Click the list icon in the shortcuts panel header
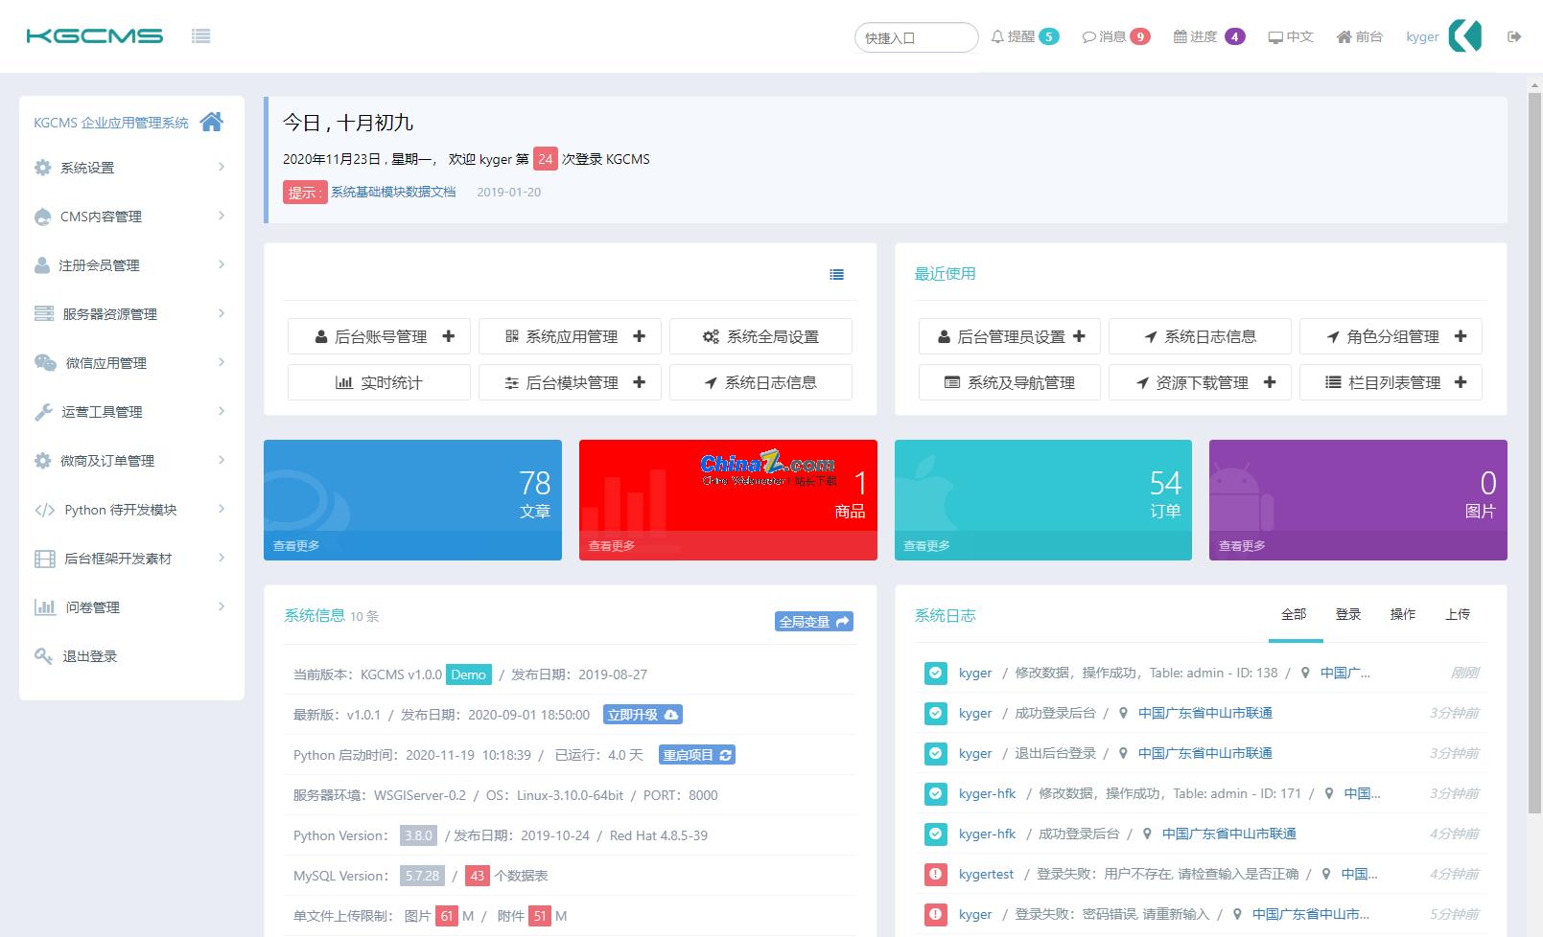 [836, 274]
